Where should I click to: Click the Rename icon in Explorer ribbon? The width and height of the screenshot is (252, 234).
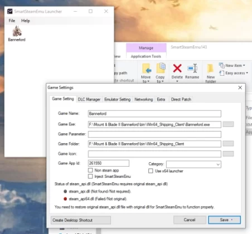pos(192,68)
